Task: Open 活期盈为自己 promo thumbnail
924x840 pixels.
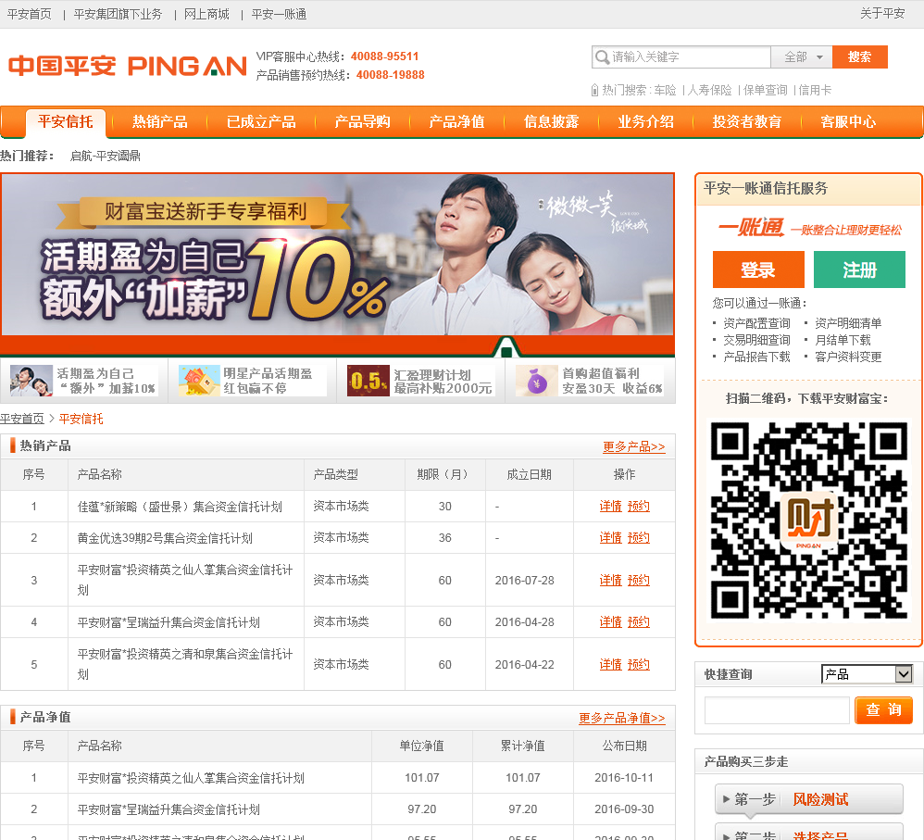Action: (83, 381)
